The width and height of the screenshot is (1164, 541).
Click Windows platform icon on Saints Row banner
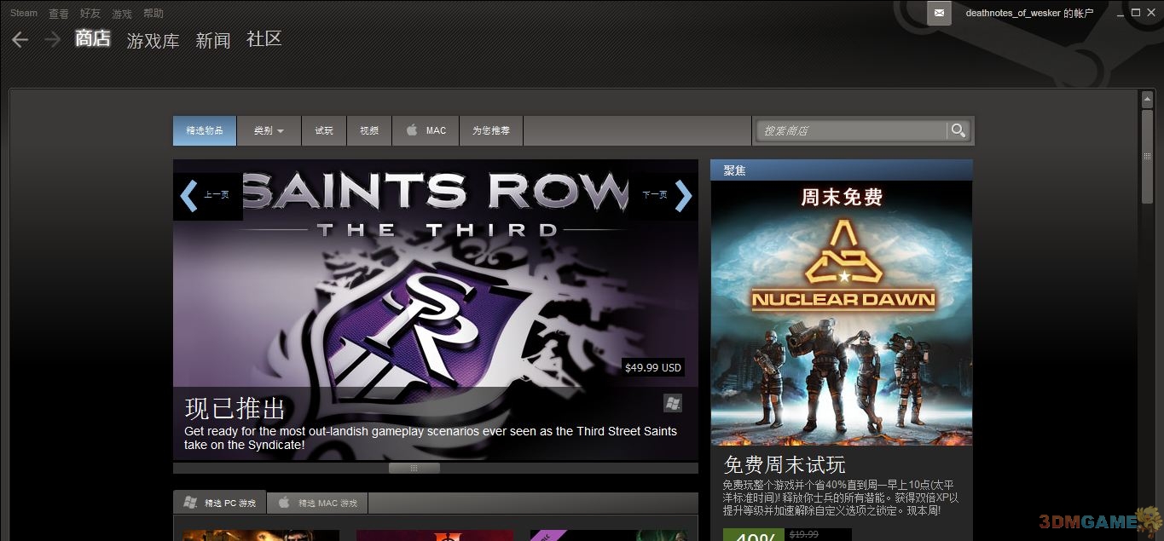pos(673,403)
